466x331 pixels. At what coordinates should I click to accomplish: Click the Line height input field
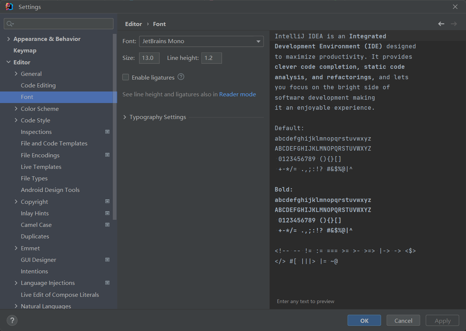pyautogui.click(x=211, y=58)
